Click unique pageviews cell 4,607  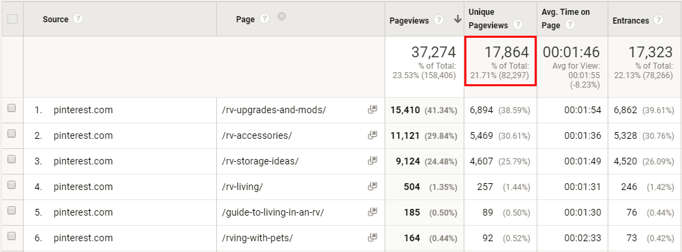pos(481,161)
